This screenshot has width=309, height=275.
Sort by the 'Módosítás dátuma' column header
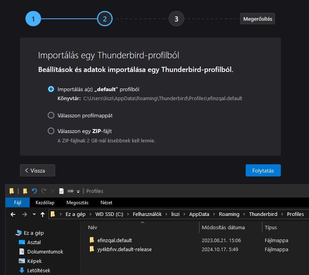(223, 228)
